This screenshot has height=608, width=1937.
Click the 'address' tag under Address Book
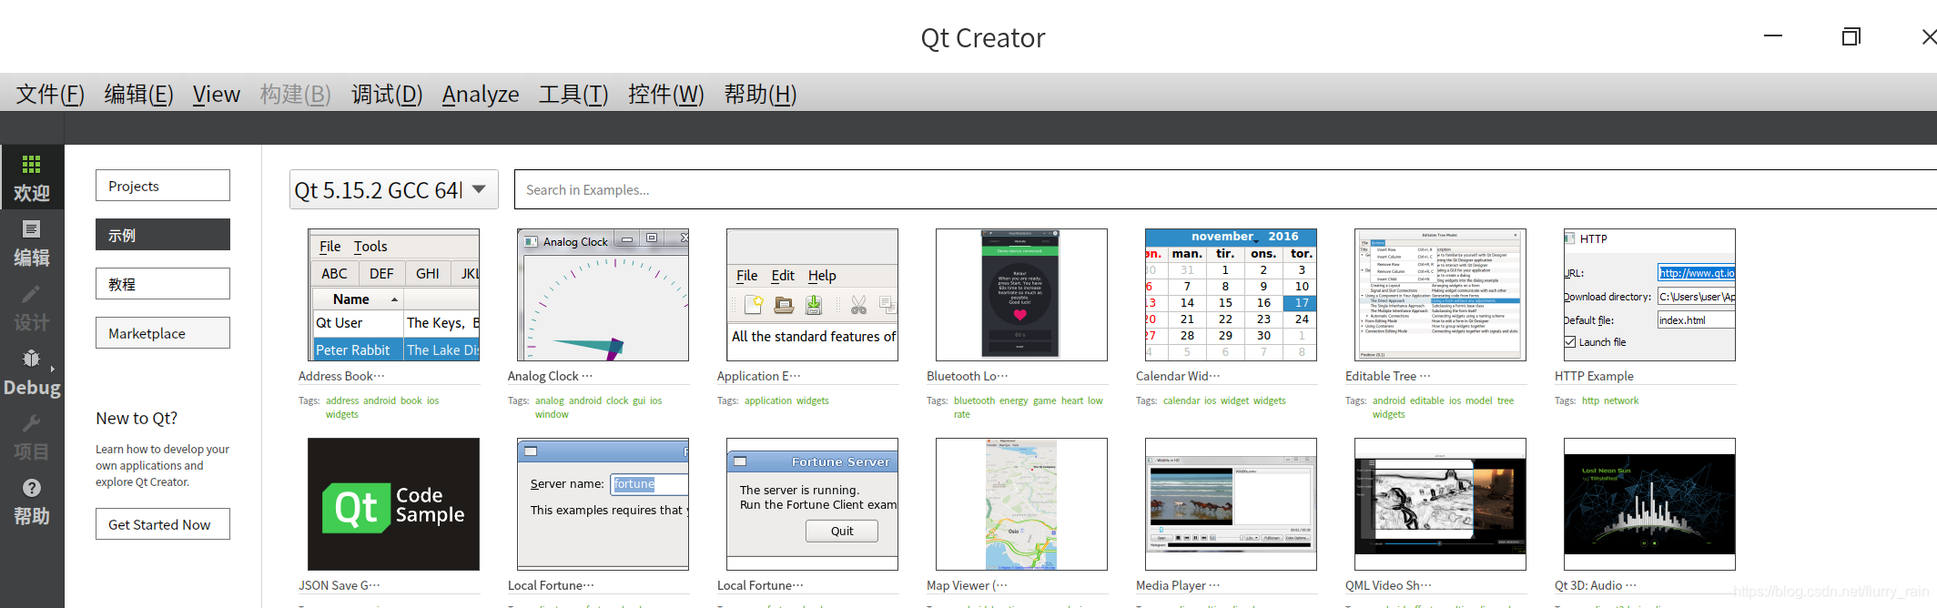pyautogui.click(x=342, y=400)
